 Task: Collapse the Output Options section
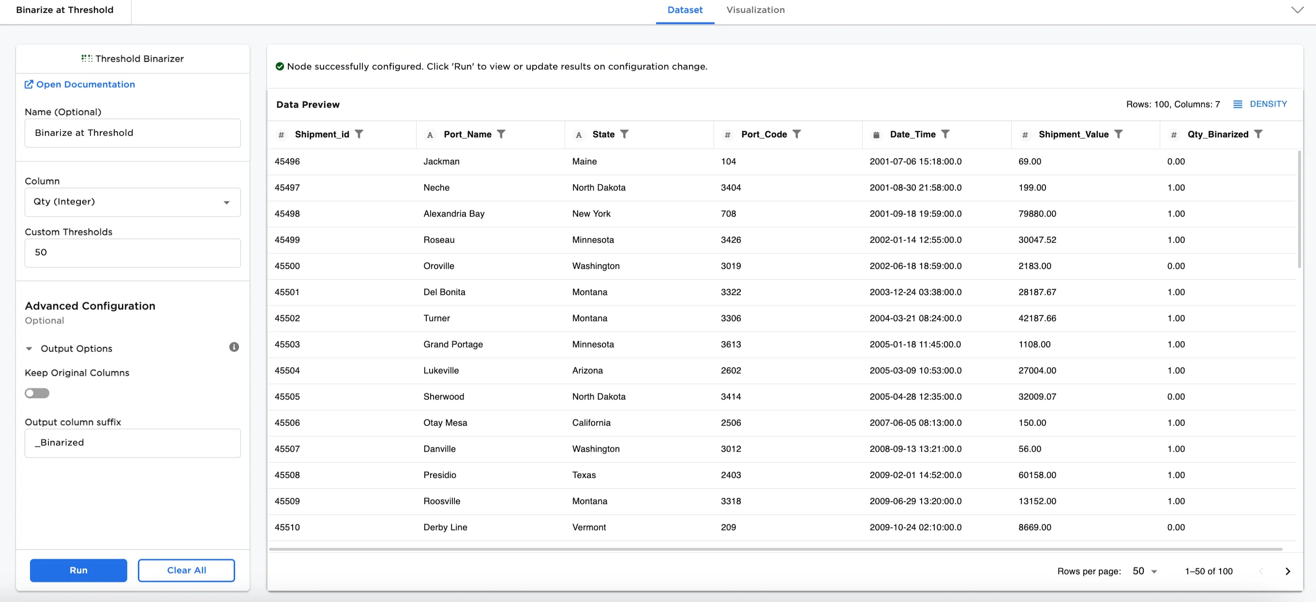click(x=29, y=348)
